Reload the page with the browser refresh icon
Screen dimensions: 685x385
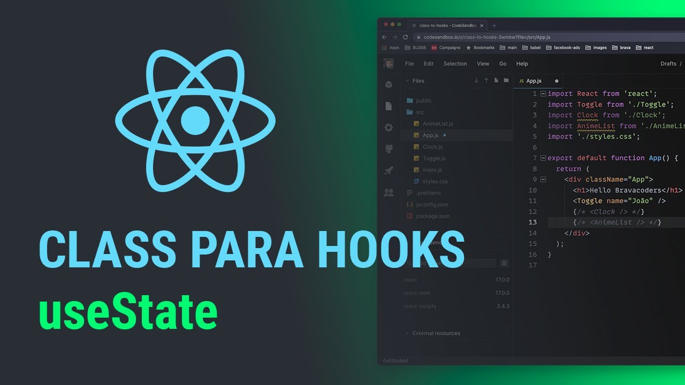tap(405, 37)
